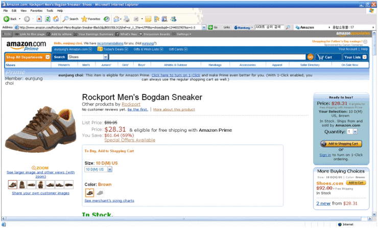The width and height of the screenshot is (378, 228).
Task: Open the IE Search toolbar button
Action: click(x=70, y=19)
